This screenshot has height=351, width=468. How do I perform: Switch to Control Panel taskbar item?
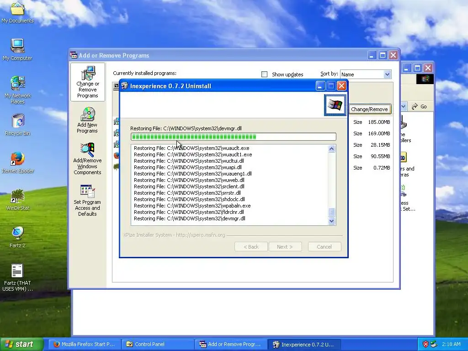[158, 344]
